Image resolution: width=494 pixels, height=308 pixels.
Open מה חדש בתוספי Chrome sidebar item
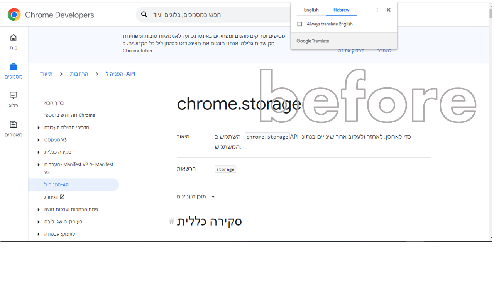pos(69,115)
